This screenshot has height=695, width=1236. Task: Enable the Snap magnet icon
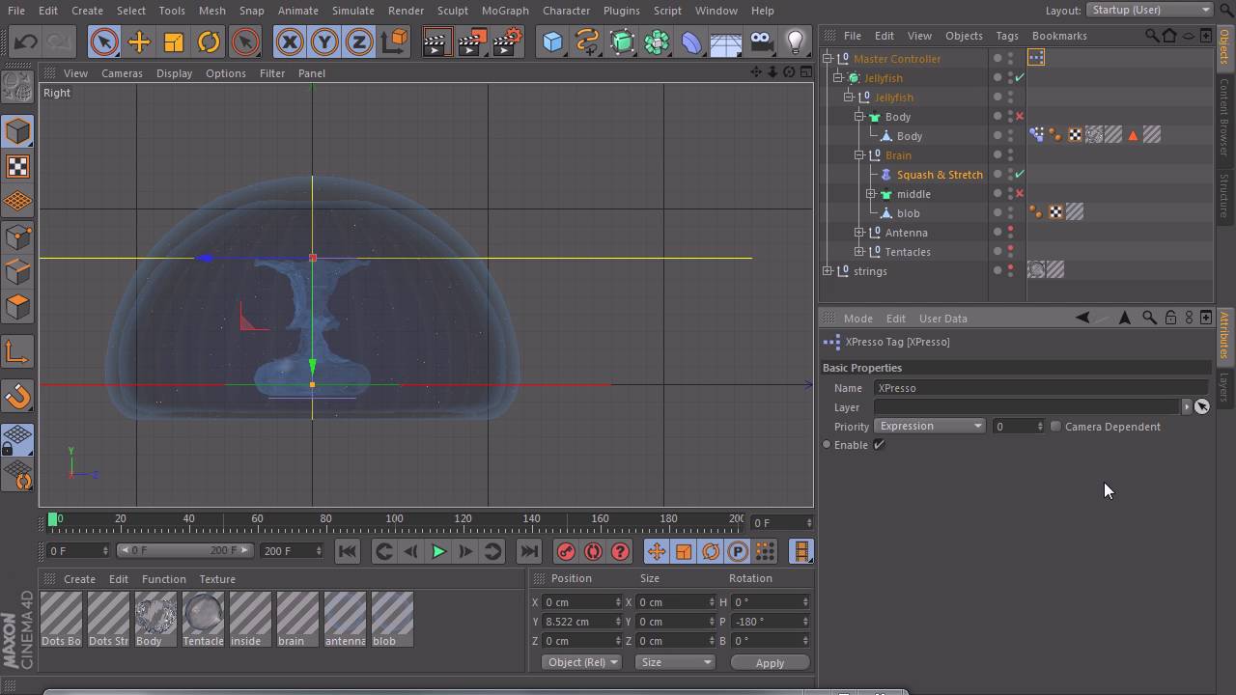click(18, 396)
